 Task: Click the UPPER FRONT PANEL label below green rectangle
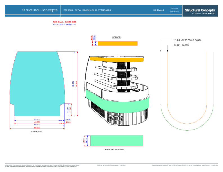(x=114, y=150)
